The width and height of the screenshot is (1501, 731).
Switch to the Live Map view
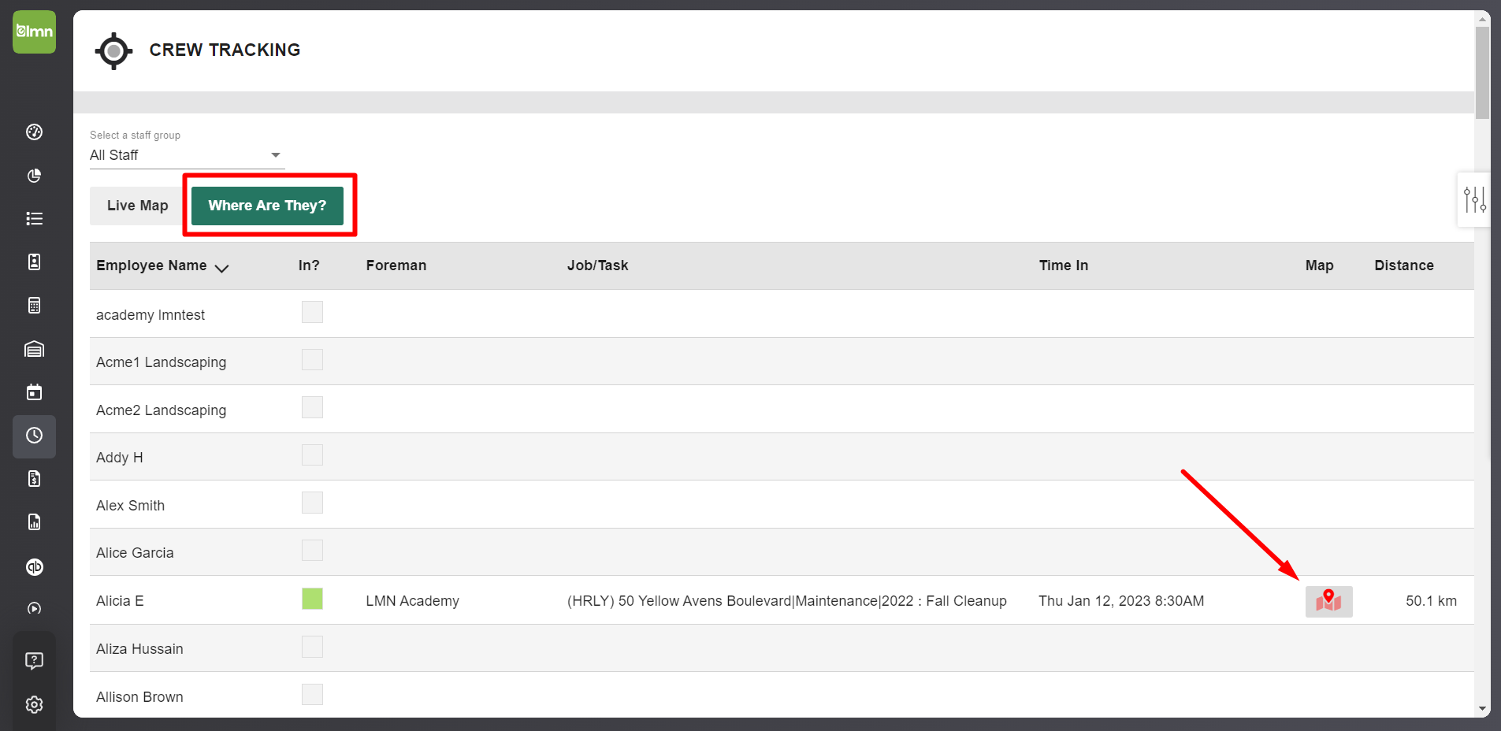coord(137,206)
